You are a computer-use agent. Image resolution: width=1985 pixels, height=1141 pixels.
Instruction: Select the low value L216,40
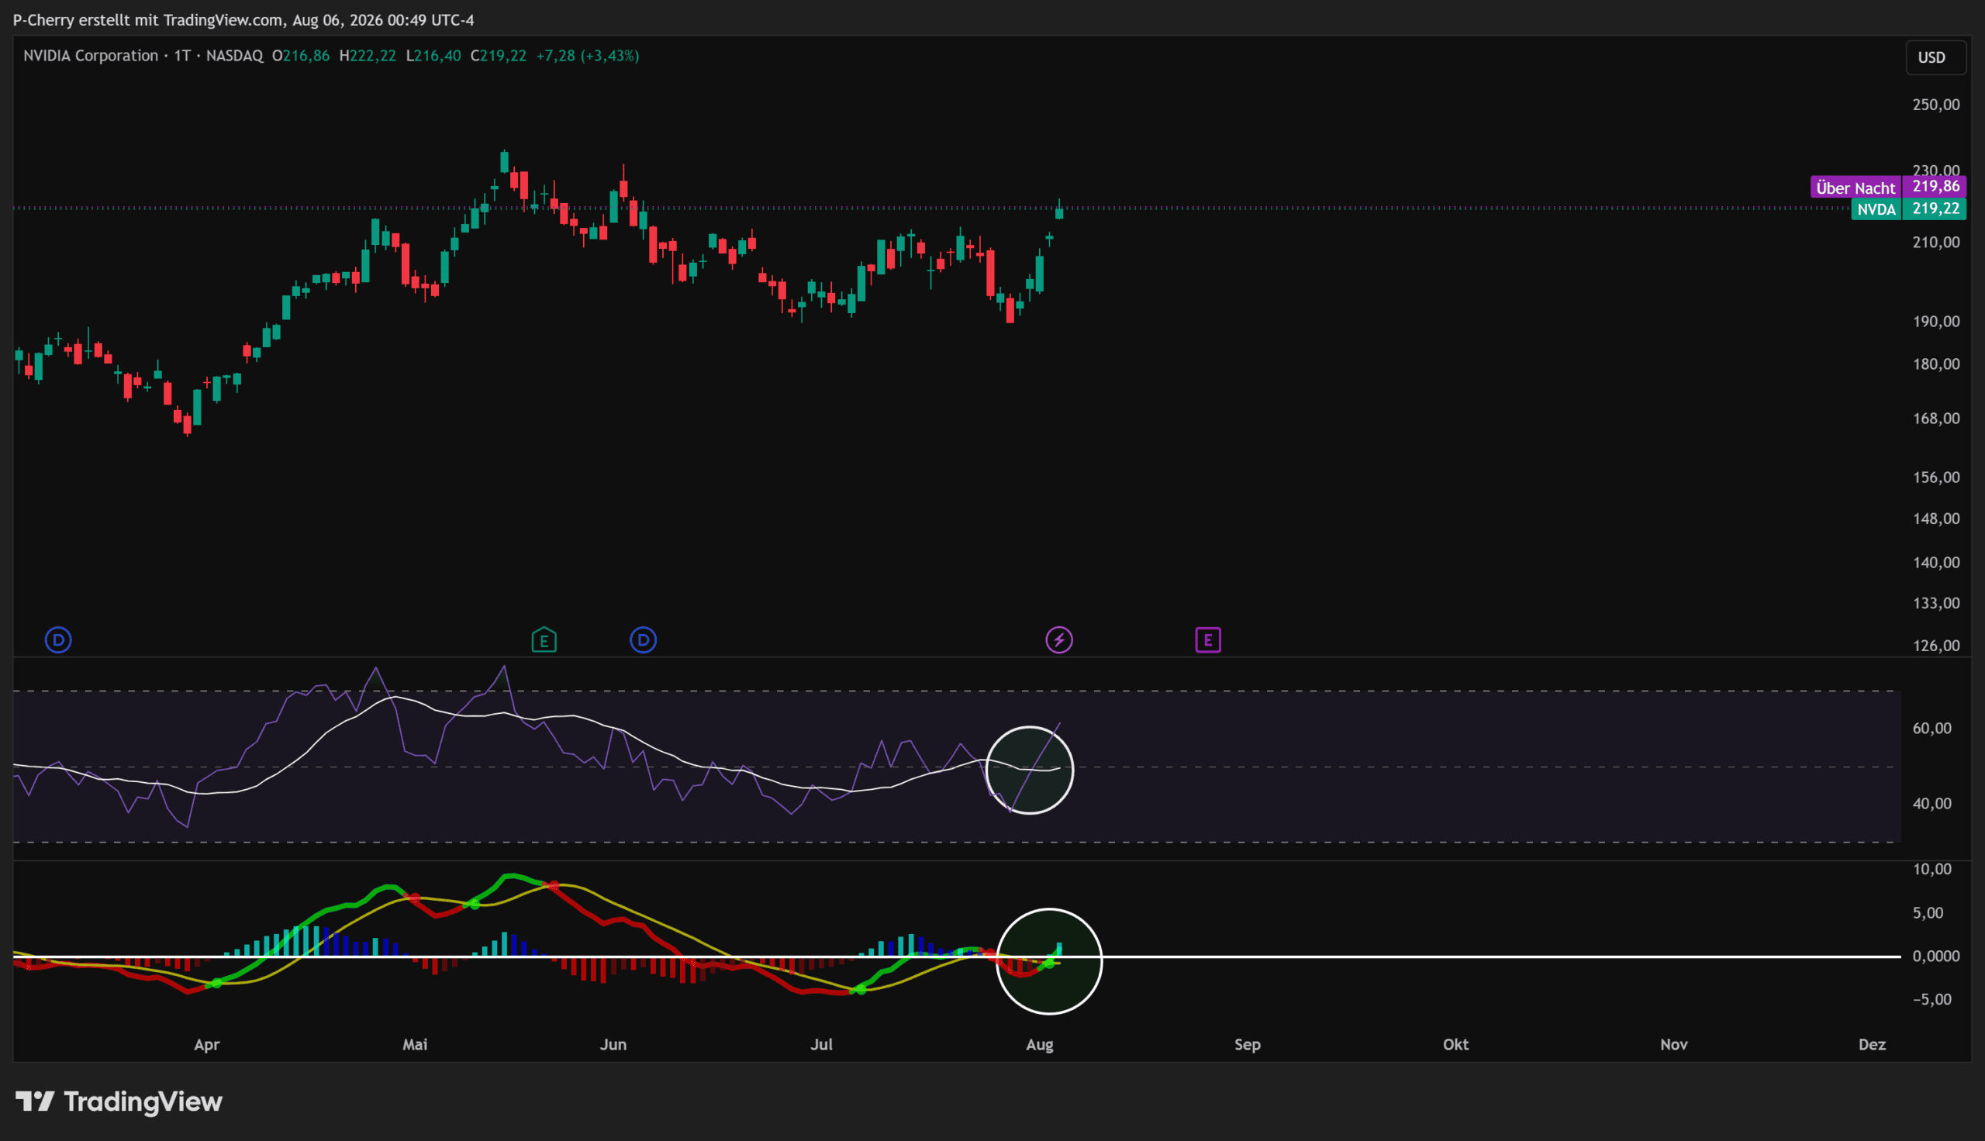point(433,56)
